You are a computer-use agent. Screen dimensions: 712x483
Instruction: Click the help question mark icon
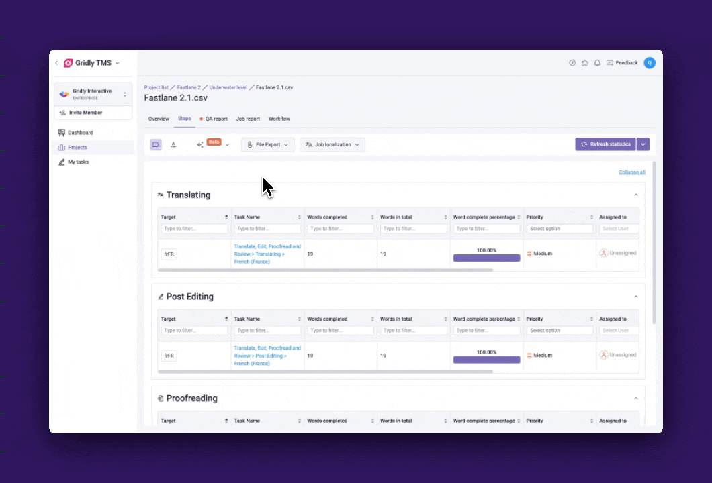coord(572,63)
